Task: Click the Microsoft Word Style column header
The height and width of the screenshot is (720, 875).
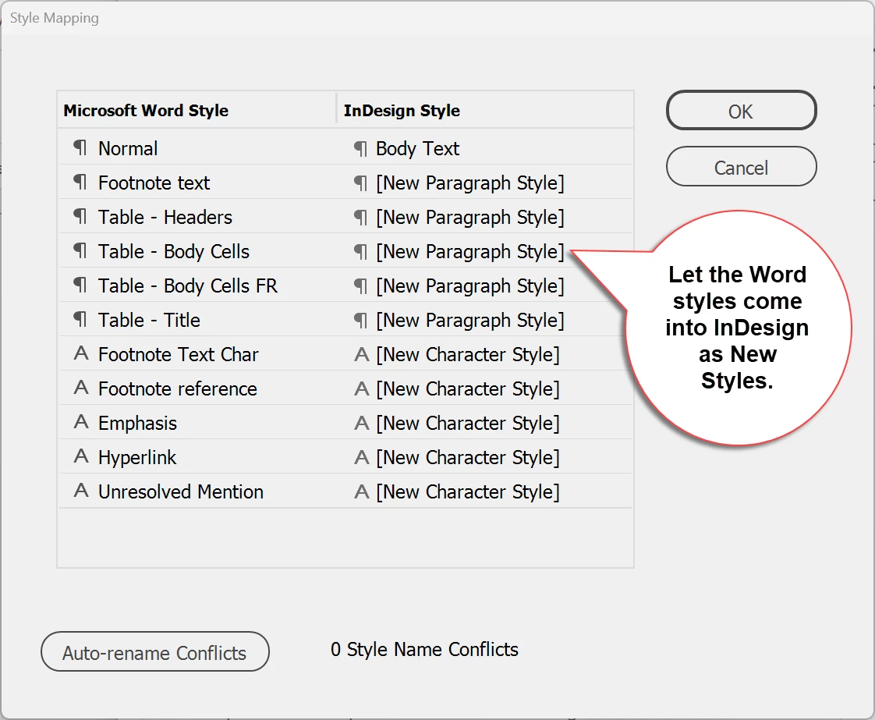Action: 146,111
